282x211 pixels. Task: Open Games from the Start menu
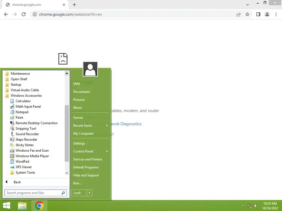coord(78,118)
